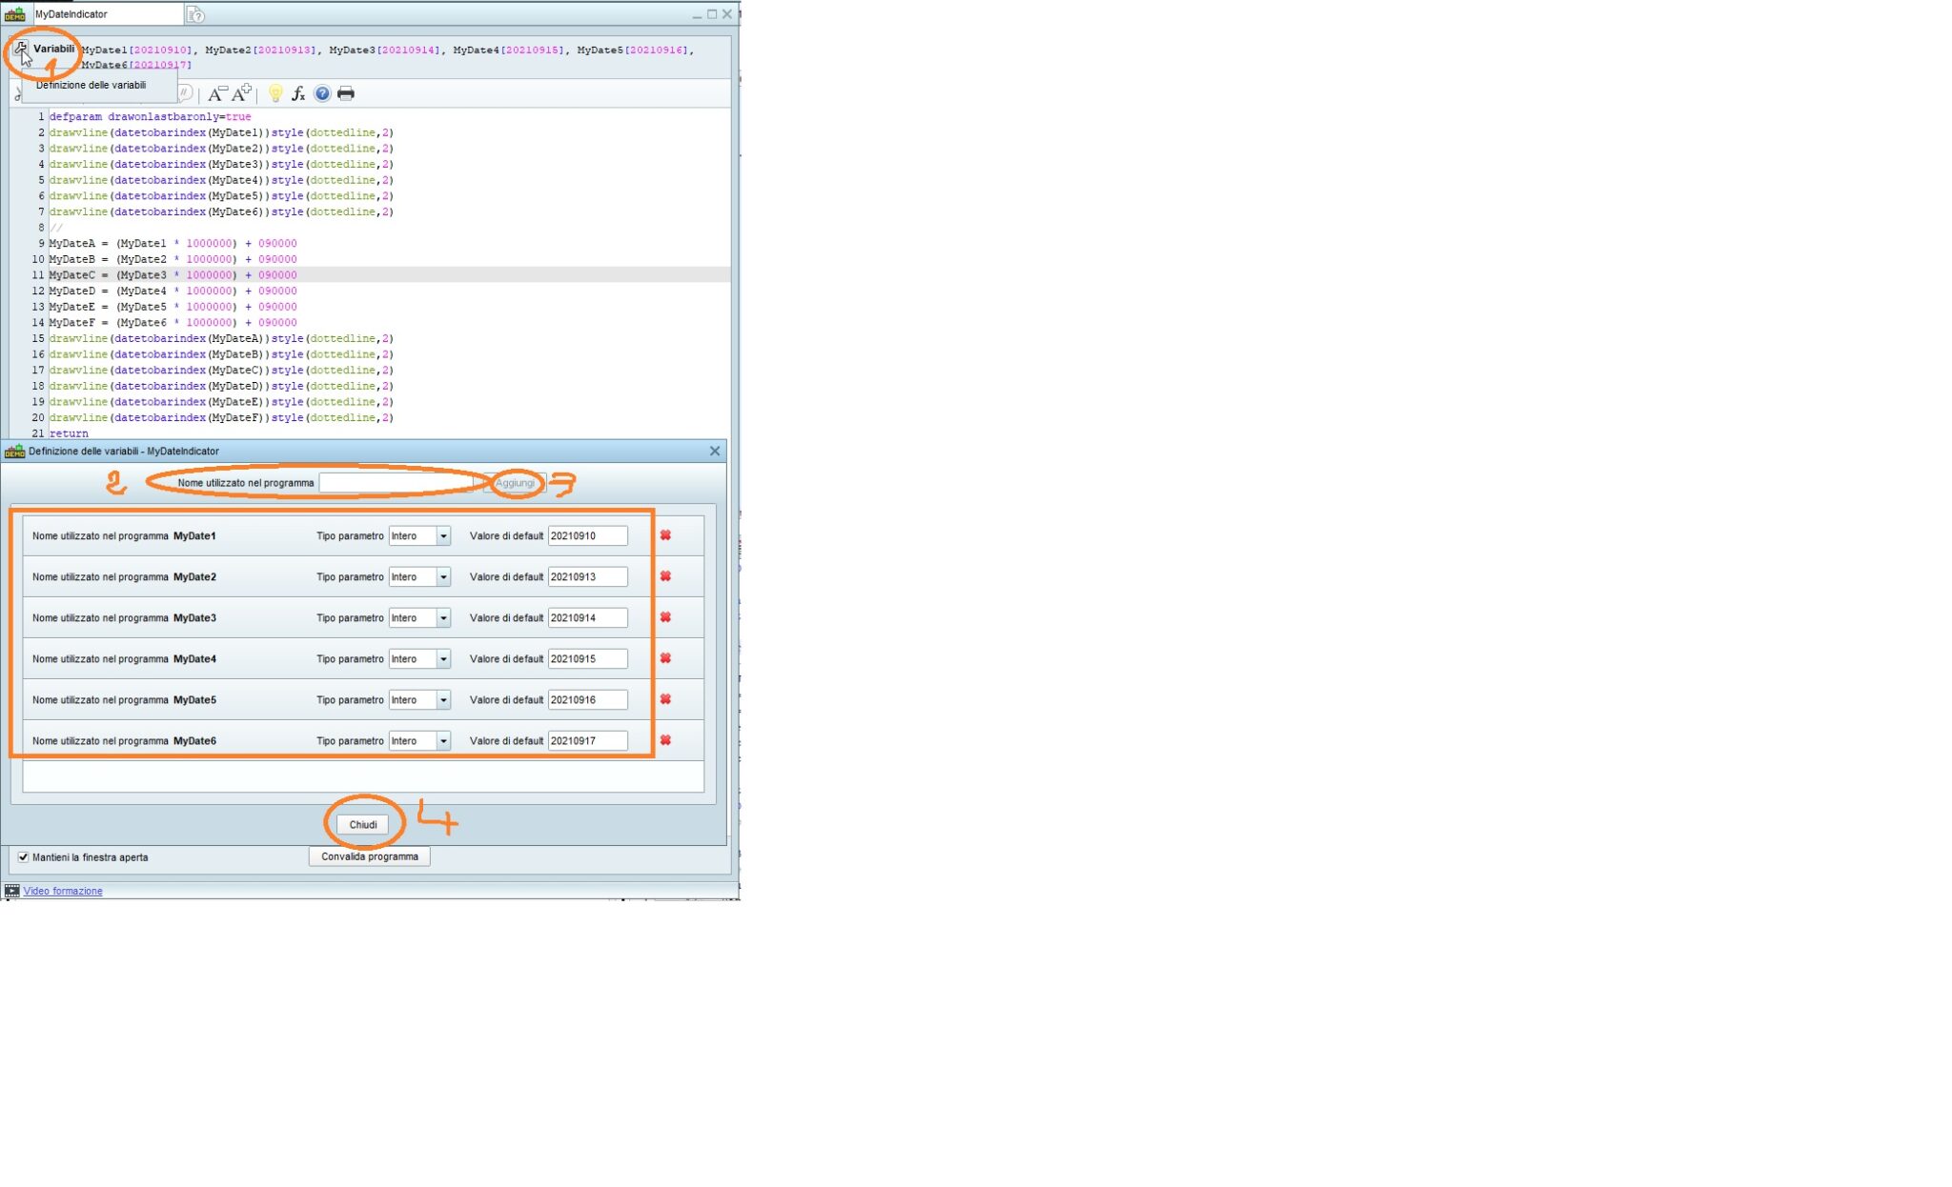1952x1187 pixels.
Task: Click the Nome utilizzato nel programma field
Action: coord(396,483)
